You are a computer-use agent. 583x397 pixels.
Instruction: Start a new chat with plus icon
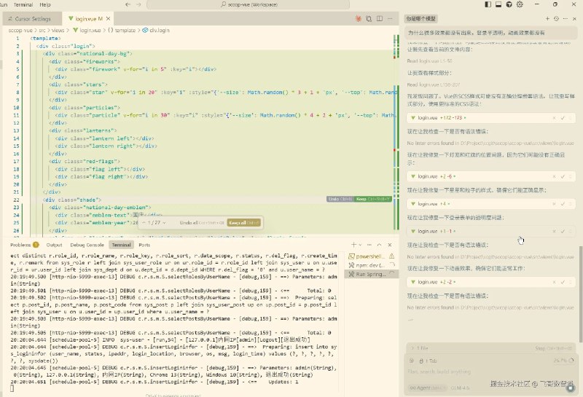coord(547,17)
